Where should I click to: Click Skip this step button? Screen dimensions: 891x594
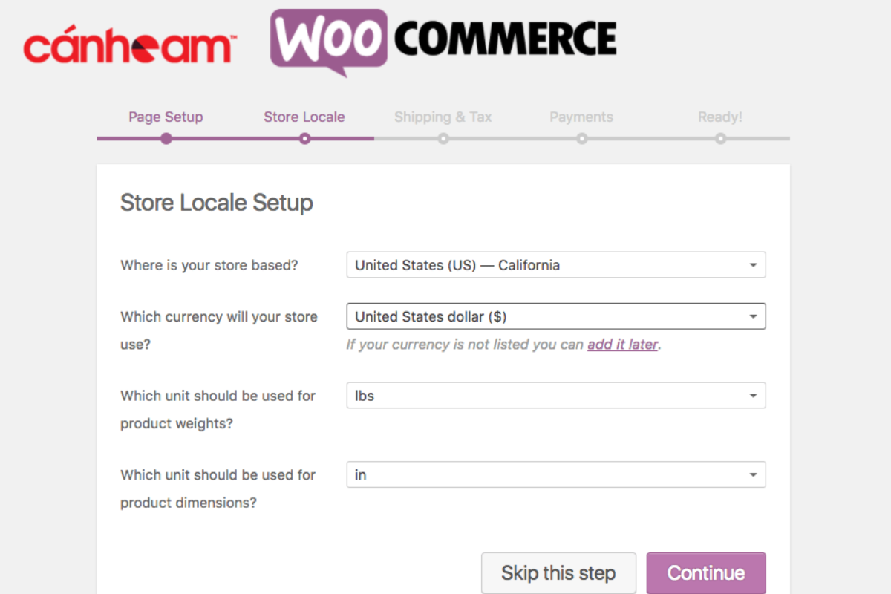pyautogui.click(x=558, y=573)
